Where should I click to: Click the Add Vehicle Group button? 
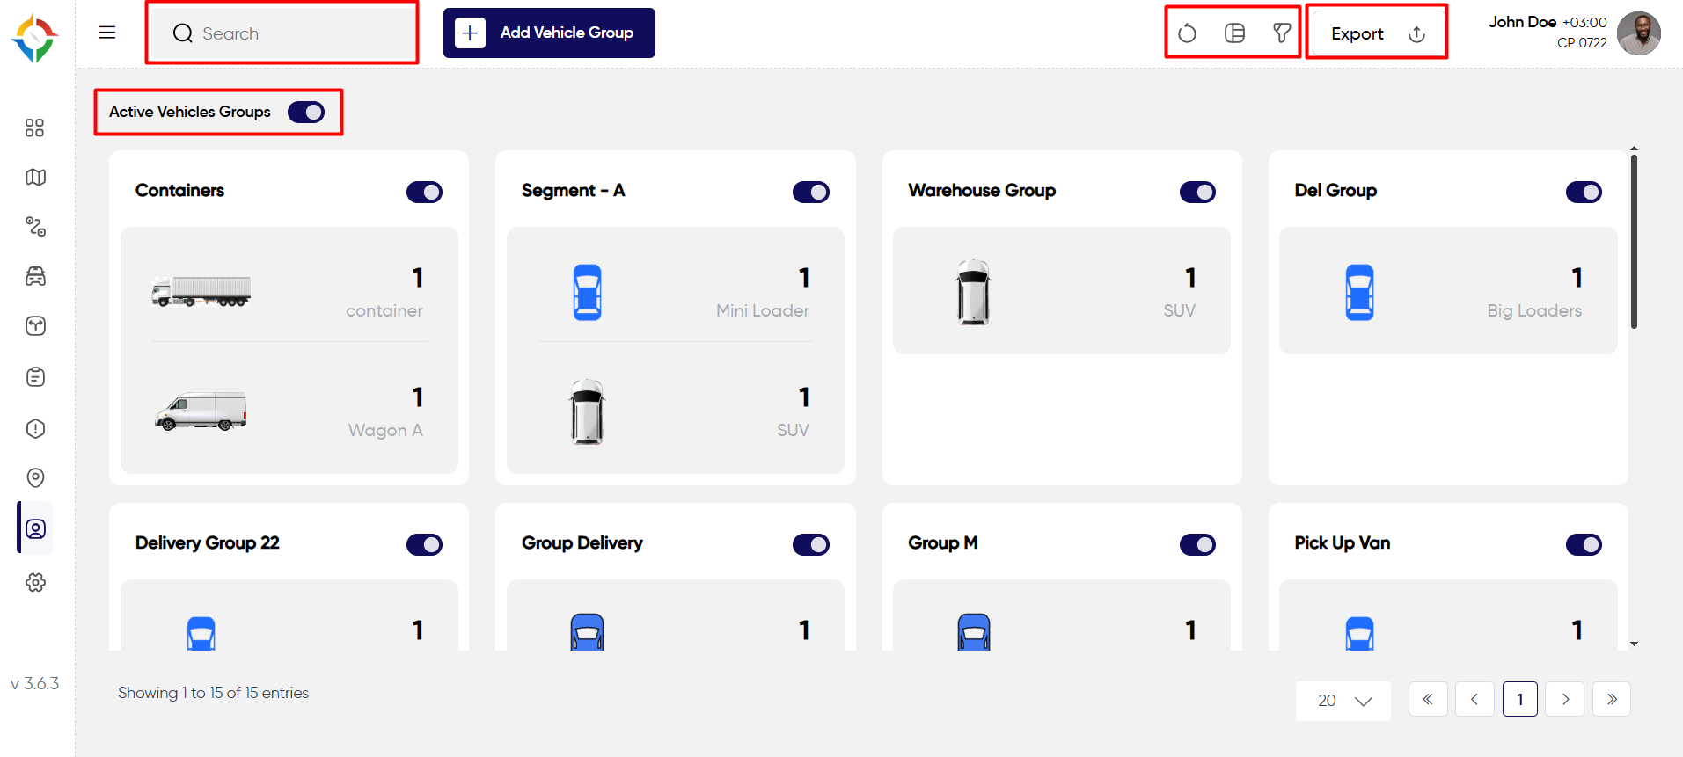coord(549,33)
